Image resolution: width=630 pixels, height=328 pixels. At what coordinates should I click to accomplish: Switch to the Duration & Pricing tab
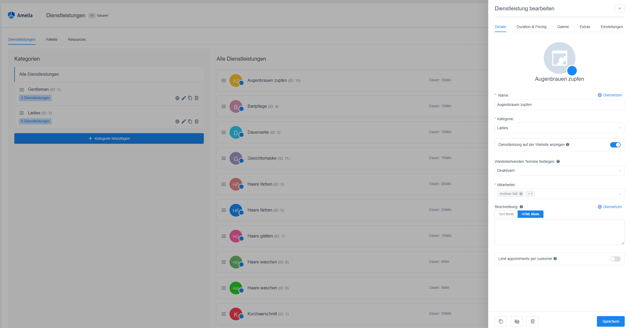[x=531, y=27]
